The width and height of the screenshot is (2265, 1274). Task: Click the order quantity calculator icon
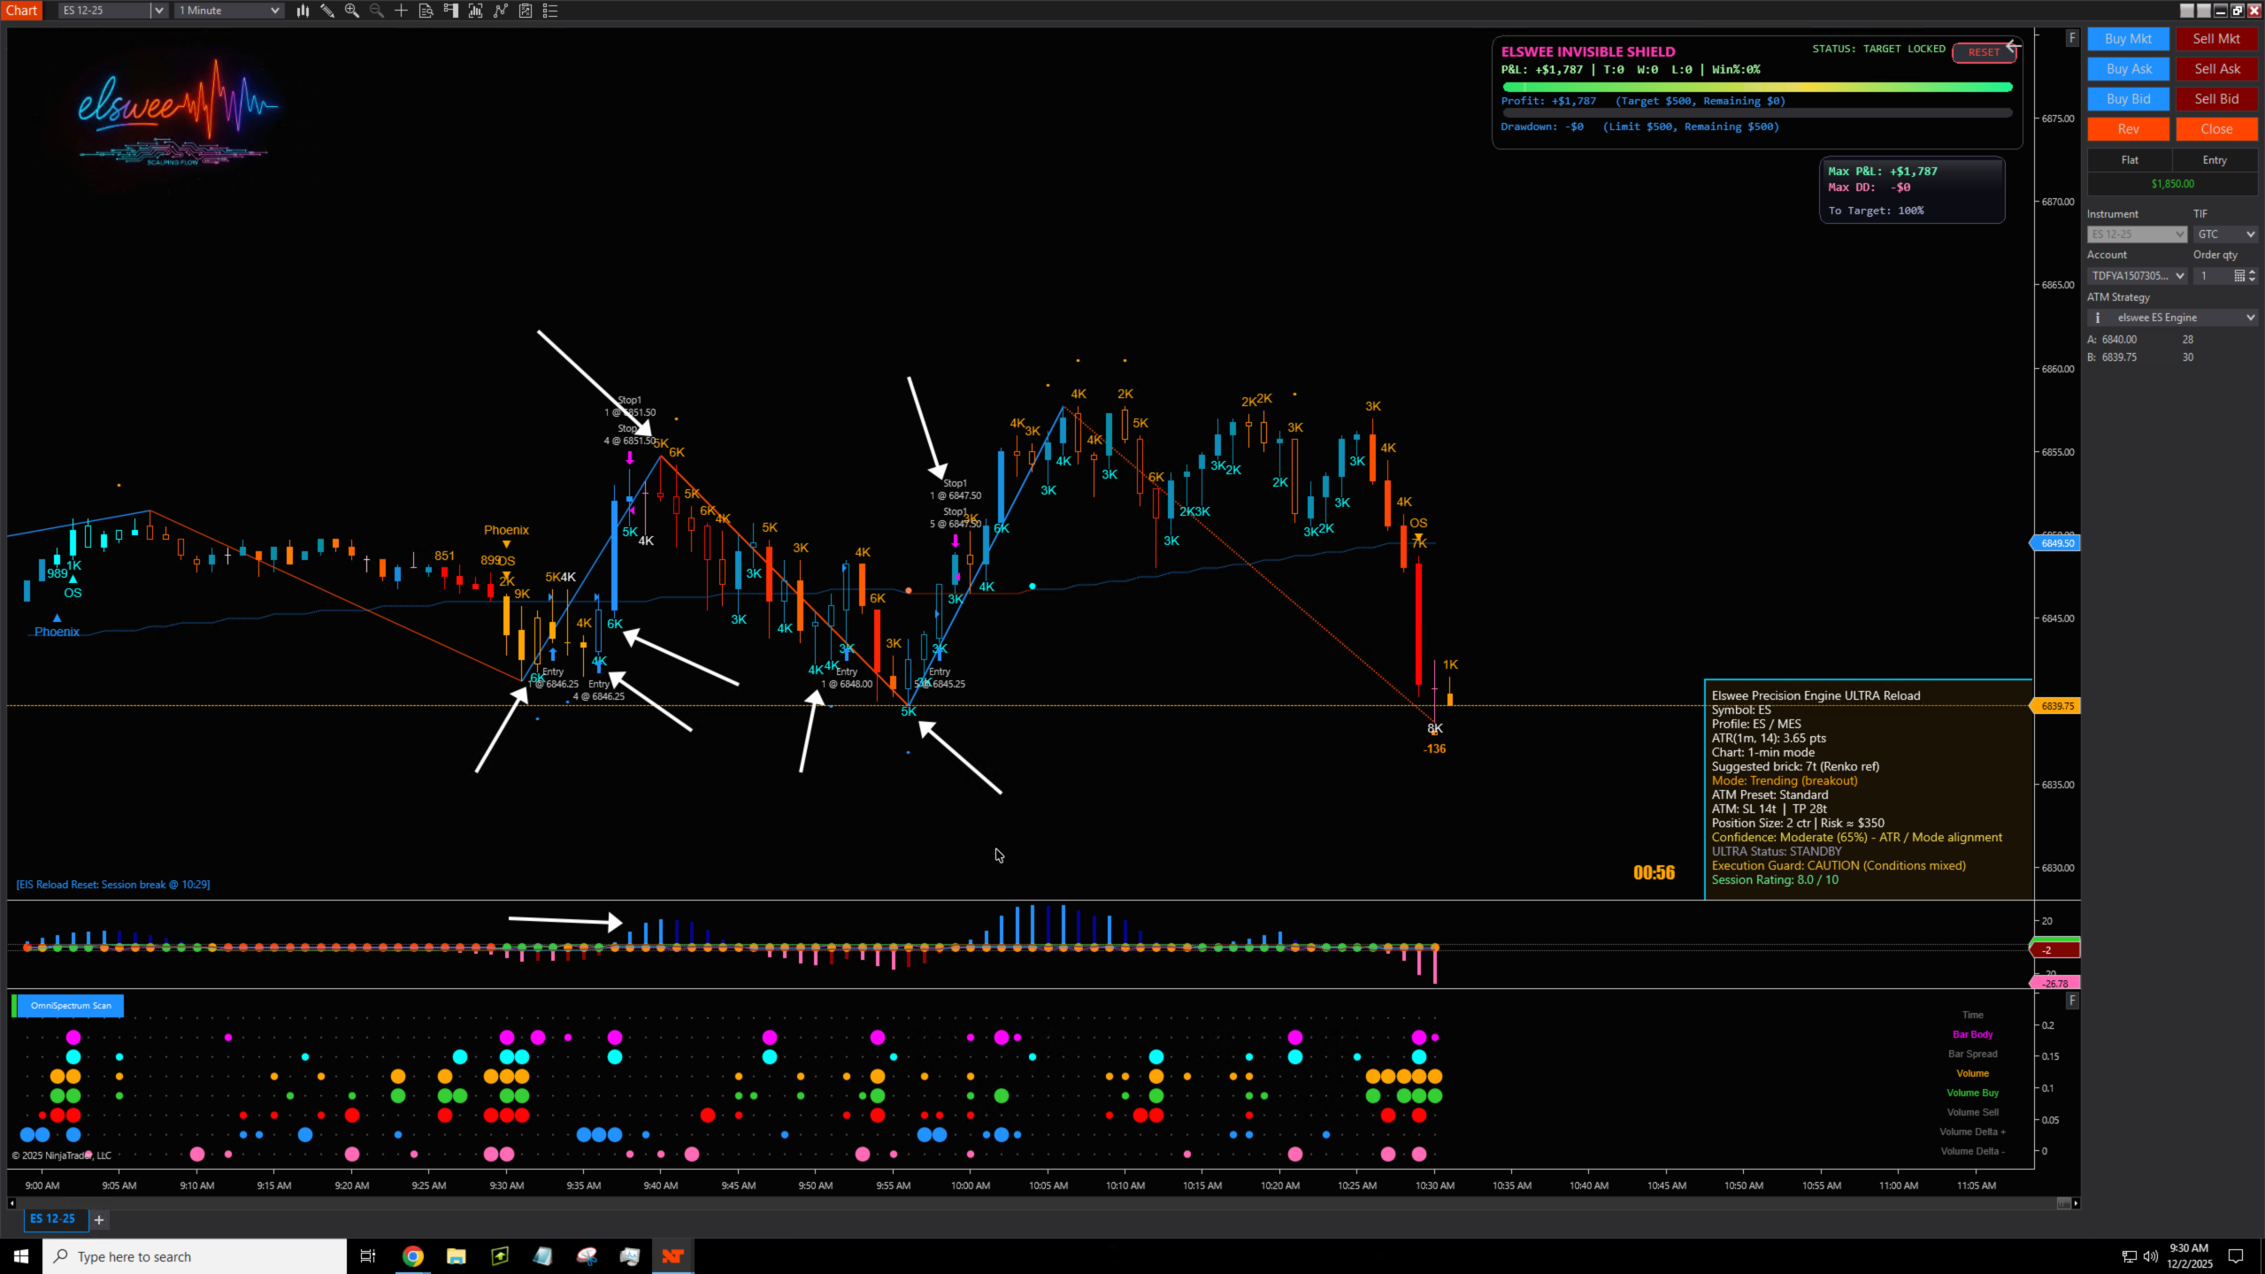pos(2239,276)
